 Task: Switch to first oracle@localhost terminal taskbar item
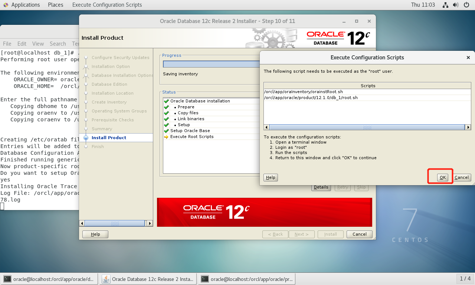(x=50, y=279)
